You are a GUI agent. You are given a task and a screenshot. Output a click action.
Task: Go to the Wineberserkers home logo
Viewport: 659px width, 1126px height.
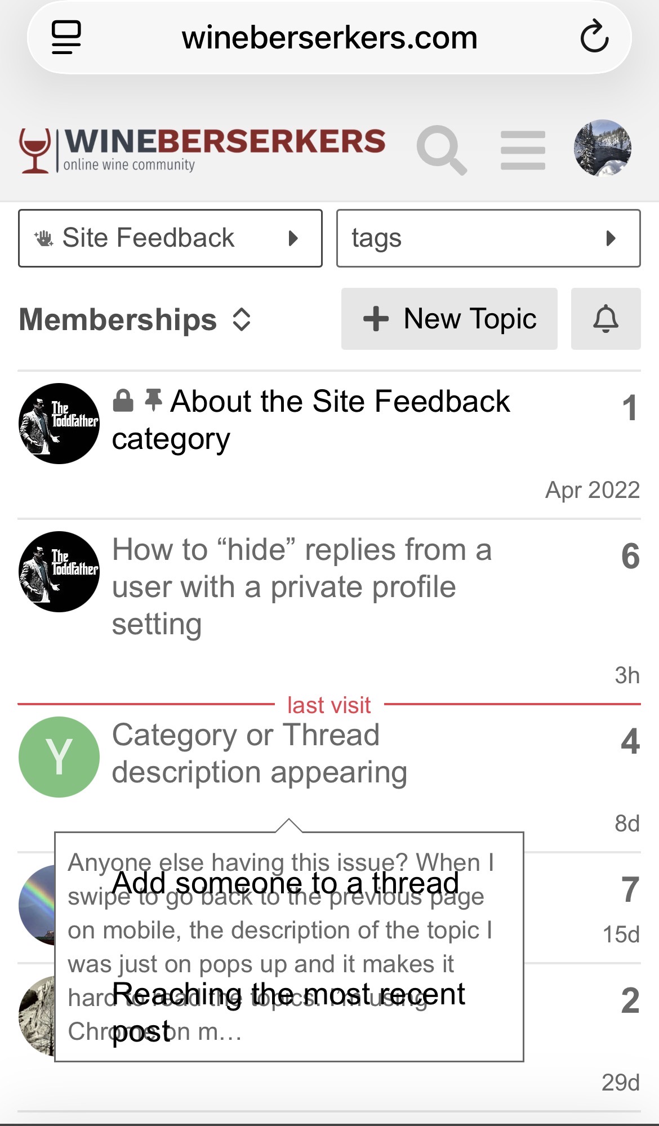[203, 150]
